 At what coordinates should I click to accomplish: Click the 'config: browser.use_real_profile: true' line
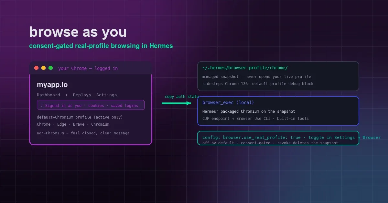click(292, 138)
